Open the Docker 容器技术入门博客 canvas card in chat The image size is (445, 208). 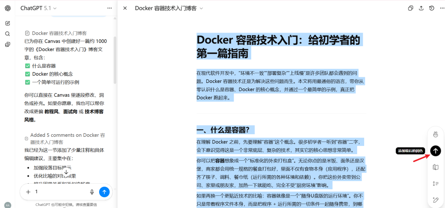pos(56,33)
